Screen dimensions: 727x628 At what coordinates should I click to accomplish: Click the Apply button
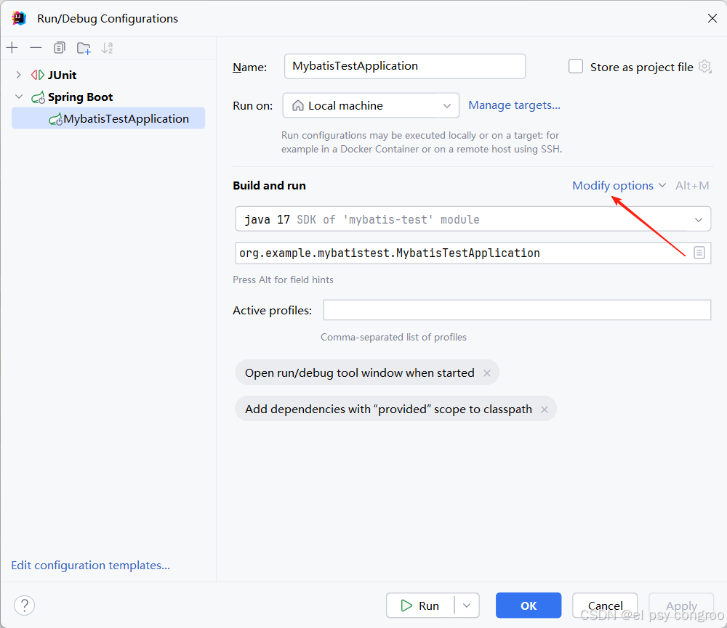pyautogui.click(x=682, y=605)
